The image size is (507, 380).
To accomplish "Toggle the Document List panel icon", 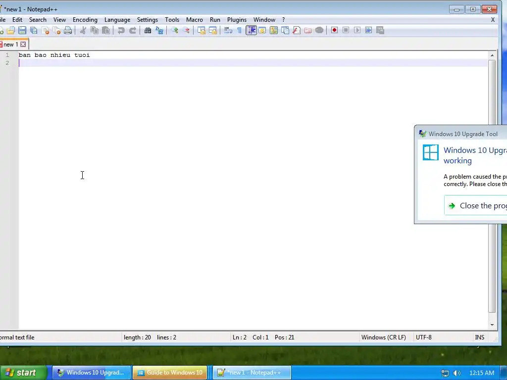I will click(x=285, y=30).
